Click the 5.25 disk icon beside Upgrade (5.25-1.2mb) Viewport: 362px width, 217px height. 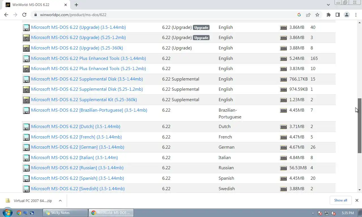click(26, 38)
